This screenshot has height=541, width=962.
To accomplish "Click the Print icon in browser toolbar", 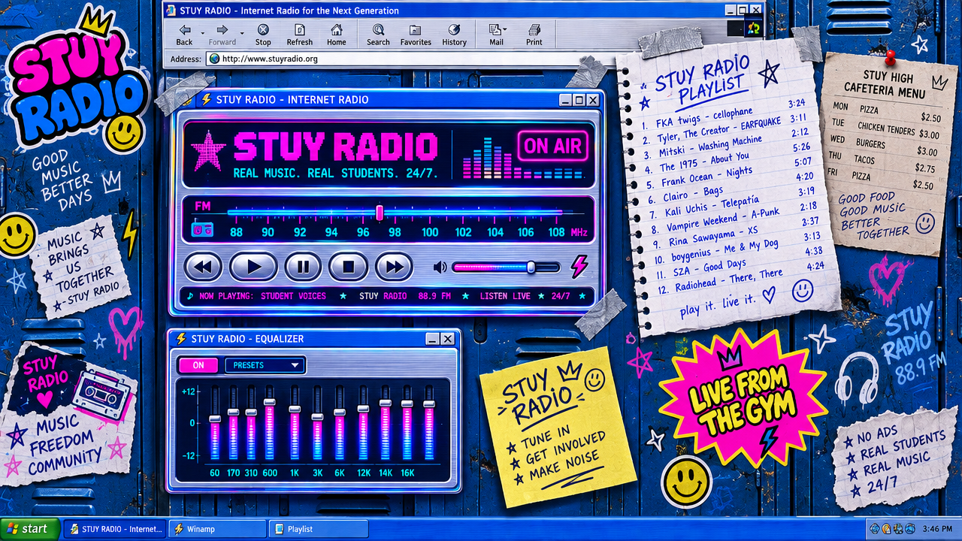I will 534,35.
